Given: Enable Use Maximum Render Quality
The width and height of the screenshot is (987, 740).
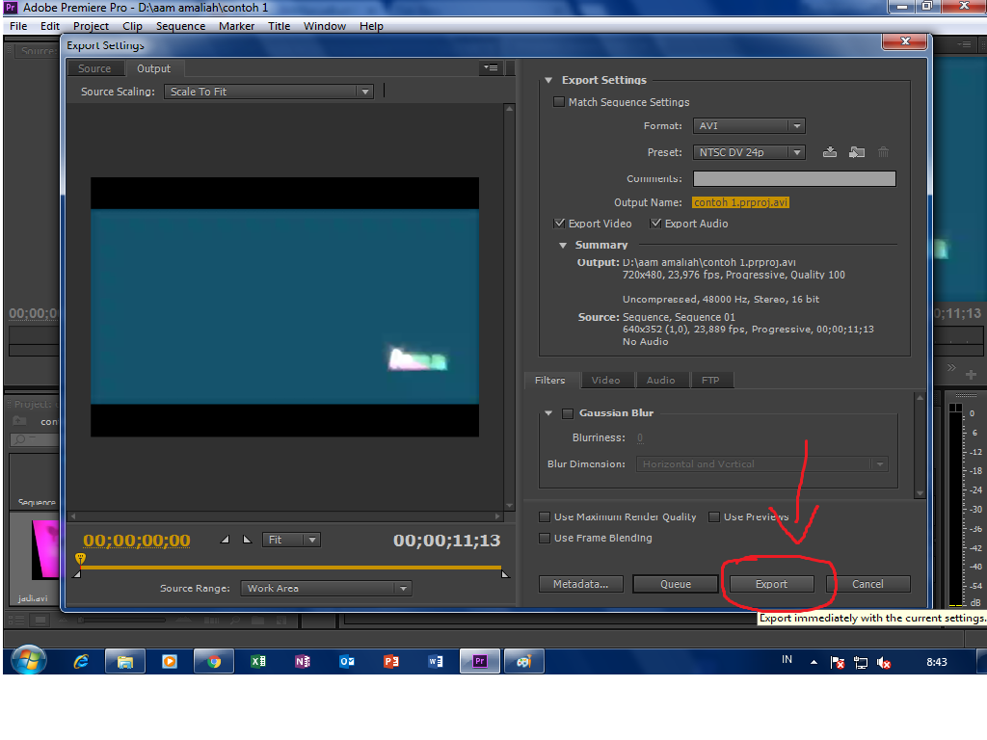Looking at the screenshot, I should 545,516.
